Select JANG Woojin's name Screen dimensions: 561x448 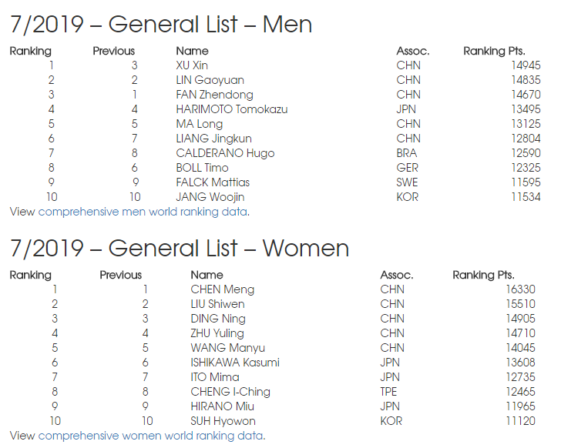click(x=210, y=197)
